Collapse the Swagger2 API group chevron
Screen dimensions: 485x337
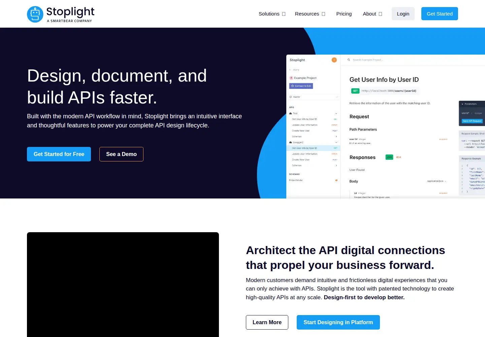(336, 143)
